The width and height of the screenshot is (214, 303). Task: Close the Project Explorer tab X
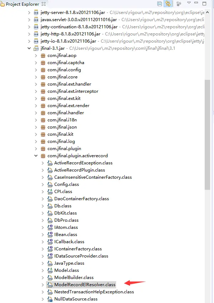(x=44, y=4)
